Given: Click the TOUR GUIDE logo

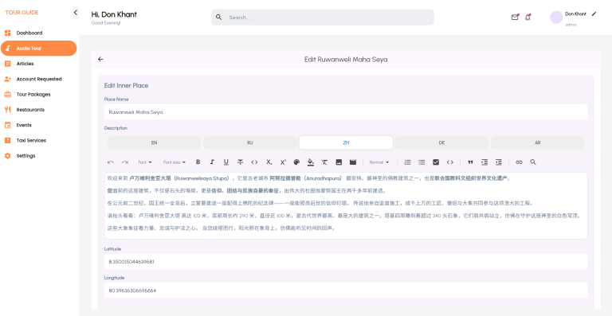Looking at the screenshot, I should pyautogui.click(x=22, y=13).
